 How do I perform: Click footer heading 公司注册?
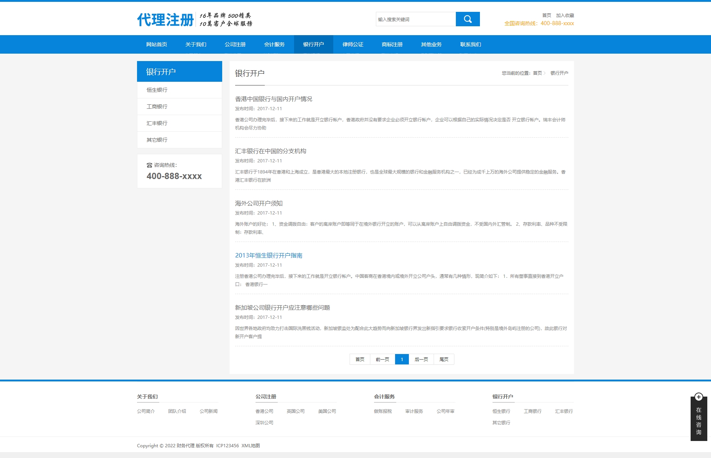click(266, 397)
